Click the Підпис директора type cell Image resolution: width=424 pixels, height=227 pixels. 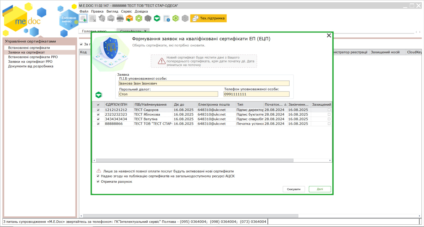coord(250,110)
